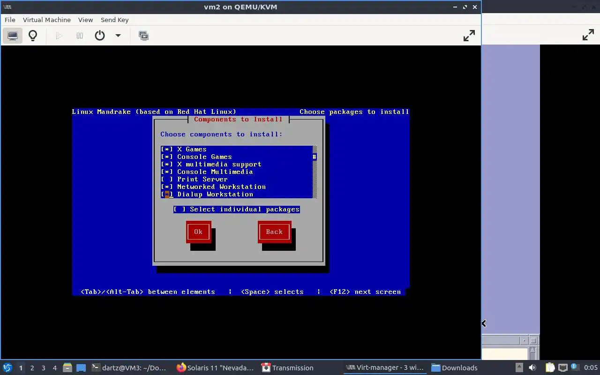Click the Ok button in installer
600x375 pixels.
(198, 232)
